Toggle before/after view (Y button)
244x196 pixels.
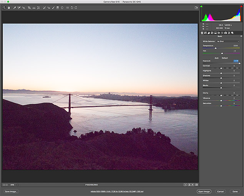coord(185,185)
